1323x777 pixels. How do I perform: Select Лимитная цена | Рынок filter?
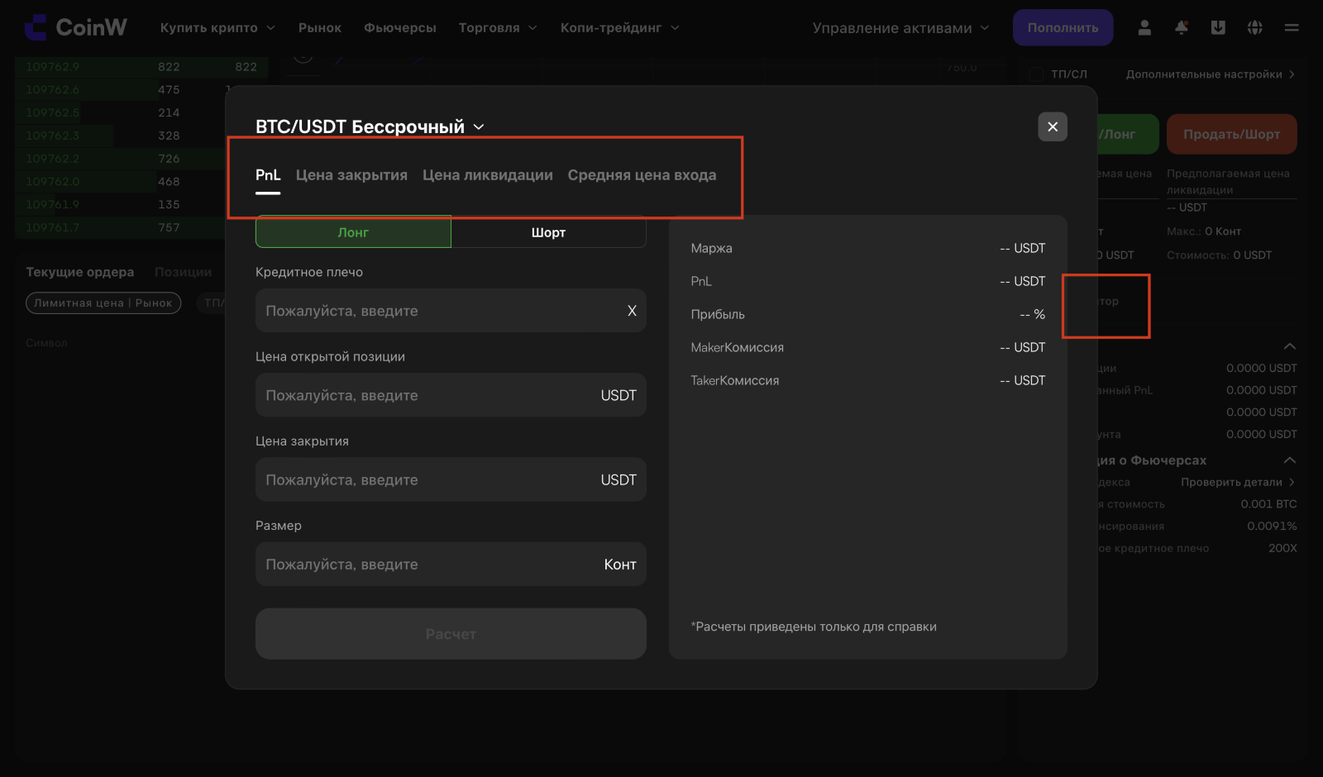103,303
